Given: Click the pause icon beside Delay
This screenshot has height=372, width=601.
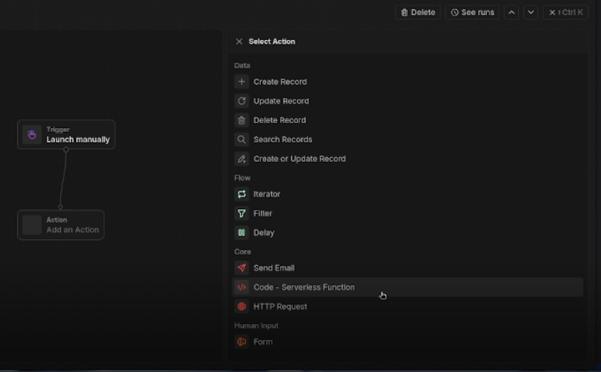Looking at the screenshot, I should pyautogui.click(x=241, y=233).
